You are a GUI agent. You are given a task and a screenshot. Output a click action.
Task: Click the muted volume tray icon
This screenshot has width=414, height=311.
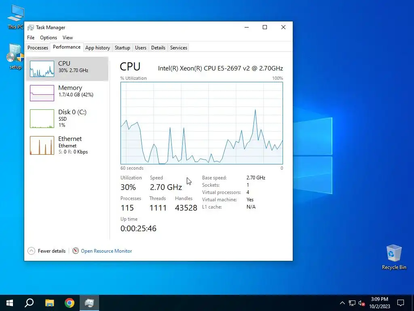click(362, 303)
